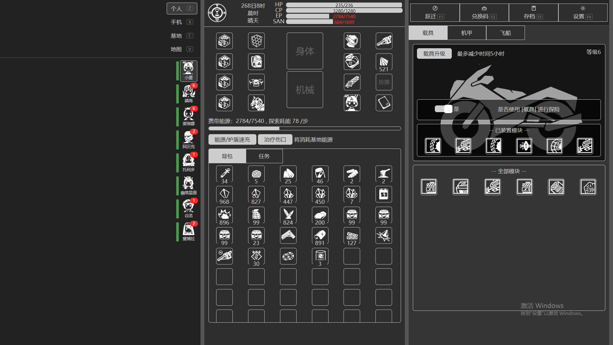Open 设置 button

click(583, 12)
